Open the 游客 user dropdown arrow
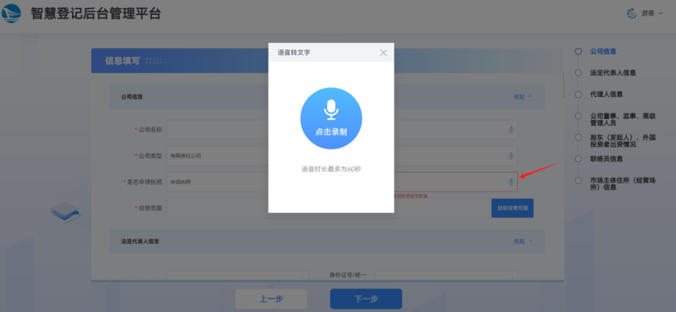 pos(660,13)
